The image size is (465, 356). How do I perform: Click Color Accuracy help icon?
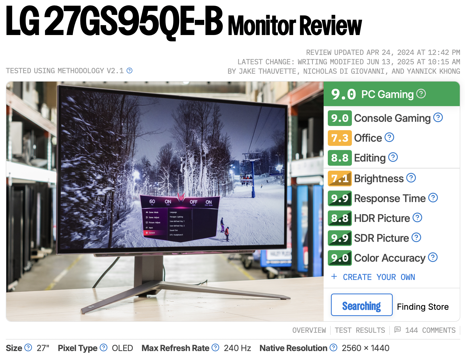(x=433, y=257)
